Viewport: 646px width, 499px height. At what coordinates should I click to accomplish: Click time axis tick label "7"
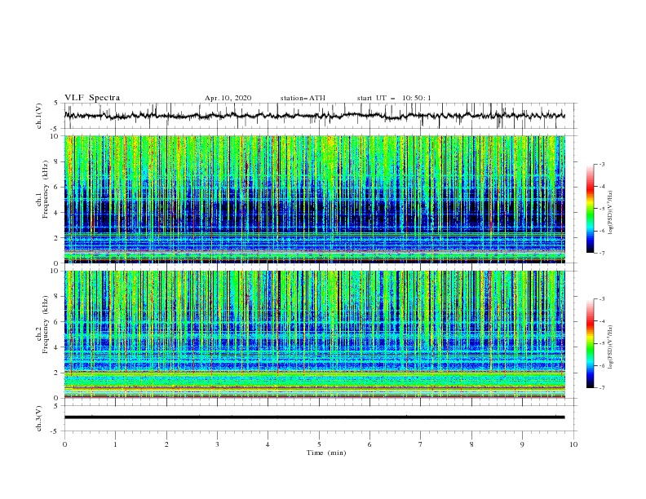coord(421,444)
